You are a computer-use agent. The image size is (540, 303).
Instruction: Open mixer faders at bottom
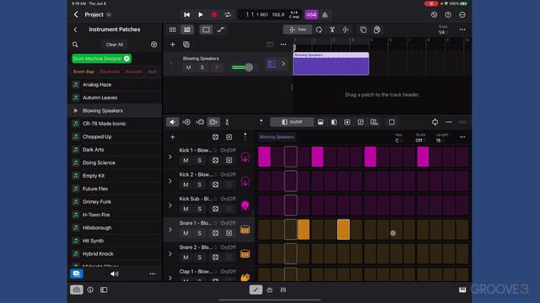coord(283,290)
